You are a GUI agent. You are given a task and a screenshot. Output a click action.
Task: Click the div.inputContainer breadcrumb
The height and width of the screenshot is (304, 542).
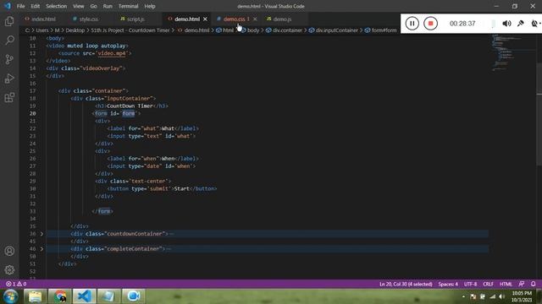336,30
